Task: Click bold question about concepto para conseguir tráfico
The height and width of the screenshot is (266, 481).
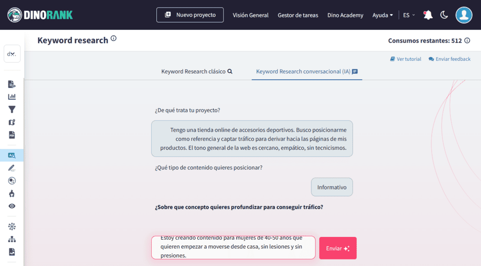Action: pos(239,207)
